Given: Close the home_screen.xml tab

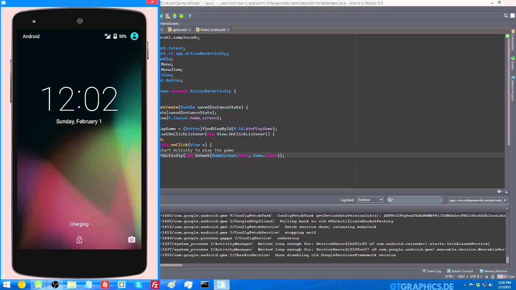Looking at the screenshot, I should [228, 30].
